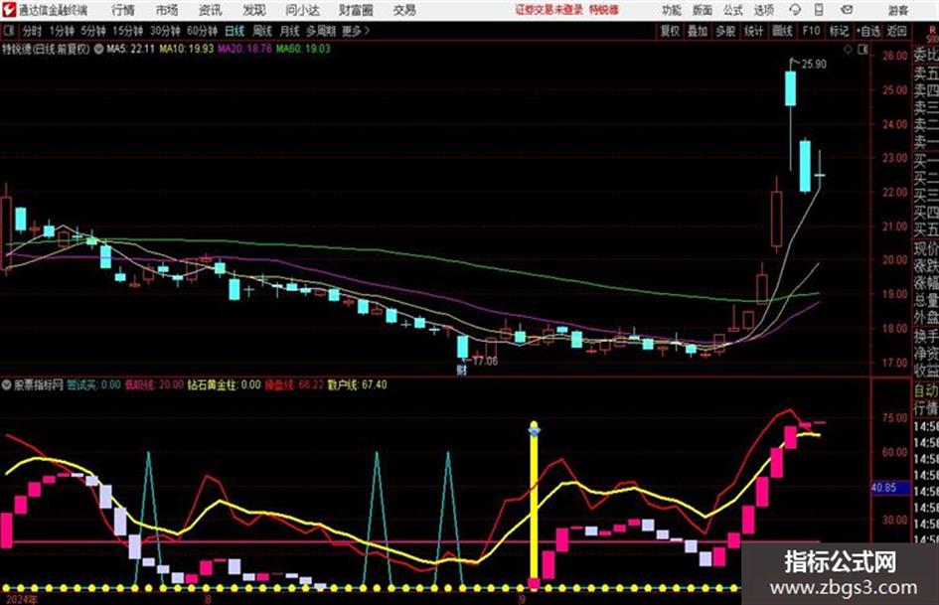Click the 返回 back button
Screen dimensions: 939x605
896,31
